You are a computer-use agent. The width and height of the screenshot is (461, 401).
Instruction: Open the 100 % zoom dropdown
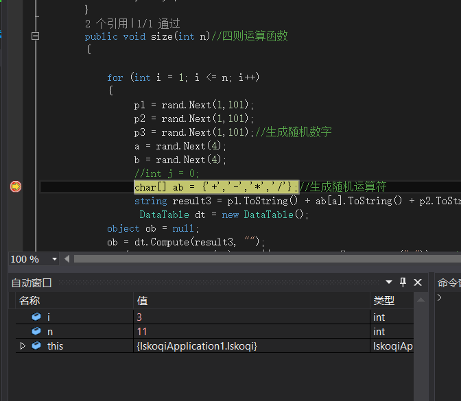tap(54, 259)
